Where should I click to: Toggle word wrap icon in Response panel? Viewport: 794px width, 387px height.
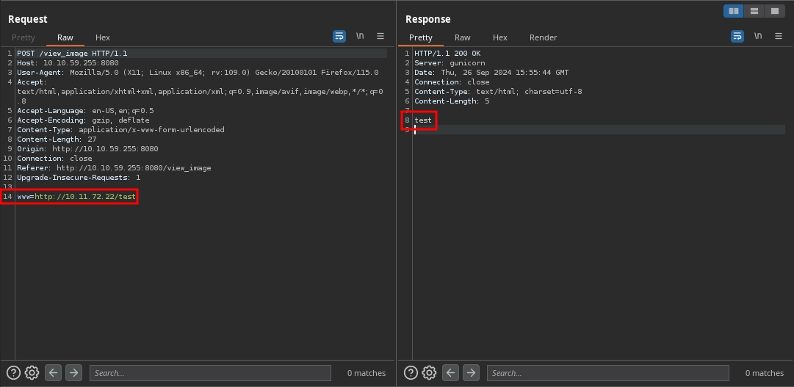737,36
